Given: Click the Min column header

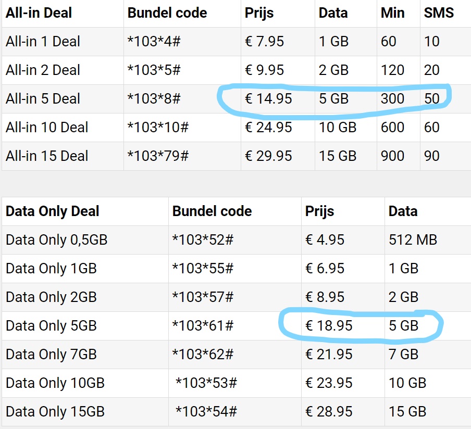Looking at the screenshot, I should pos(393,13).
